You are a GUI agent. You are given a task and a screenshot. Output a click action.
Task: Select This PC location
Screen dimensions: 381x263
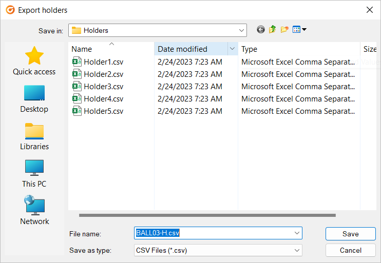(34, 174)
